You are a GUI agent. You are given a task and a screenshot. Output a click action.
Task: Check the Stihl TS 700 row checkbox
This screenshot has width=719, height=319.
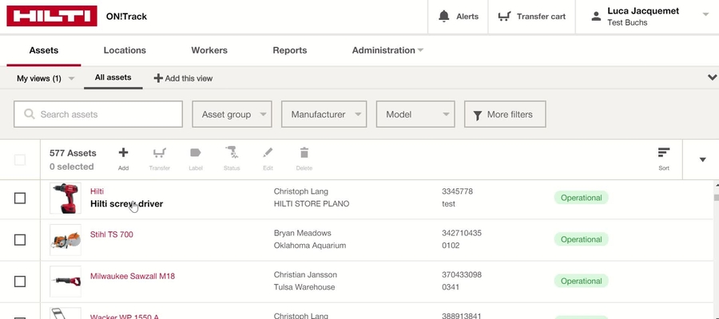point(20,240)
